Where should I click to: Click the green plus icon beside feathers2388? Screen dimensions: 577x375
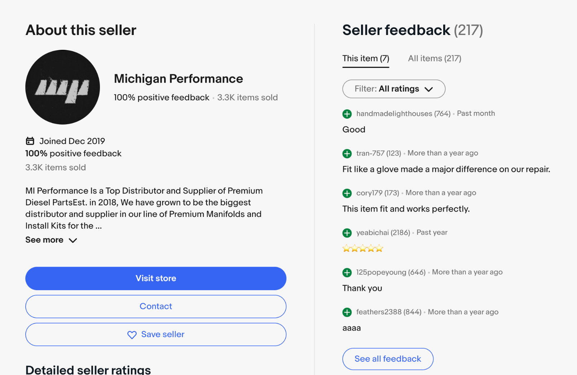pos(347,313)
